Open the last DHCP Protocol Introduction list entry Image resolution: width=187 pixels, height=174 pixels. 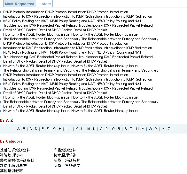(x=66, y=75)
